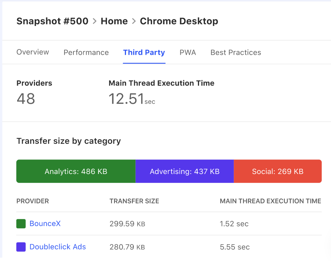Click the Snapshot #500 breadcrumb
The image size is (331, 261).
52,21
